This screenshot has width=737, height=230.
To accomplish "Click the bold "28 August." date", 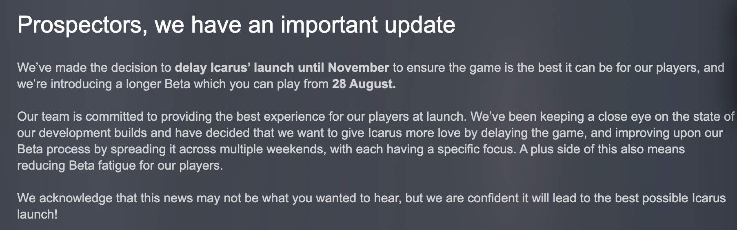I will coord(364,84).
